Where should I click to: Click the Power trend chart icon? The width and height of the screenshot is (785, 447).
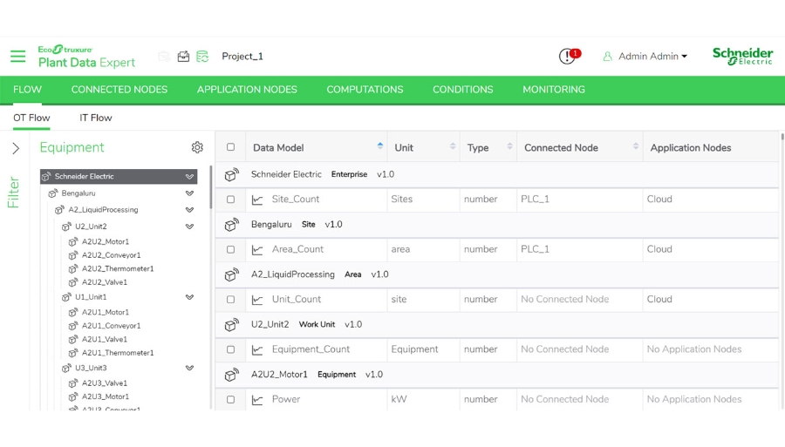point(257,400)
